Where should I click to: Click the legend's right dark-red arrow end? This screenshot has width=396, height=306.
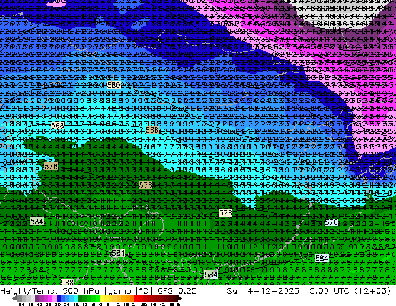pos(180,298)
